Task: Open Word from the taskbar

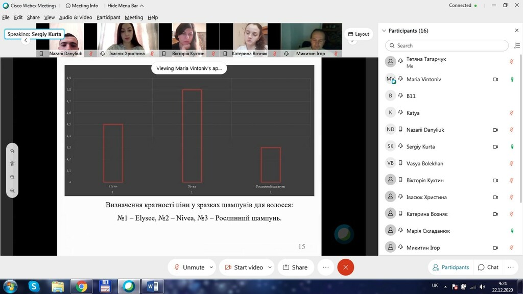Action: (x=152, y=286)
